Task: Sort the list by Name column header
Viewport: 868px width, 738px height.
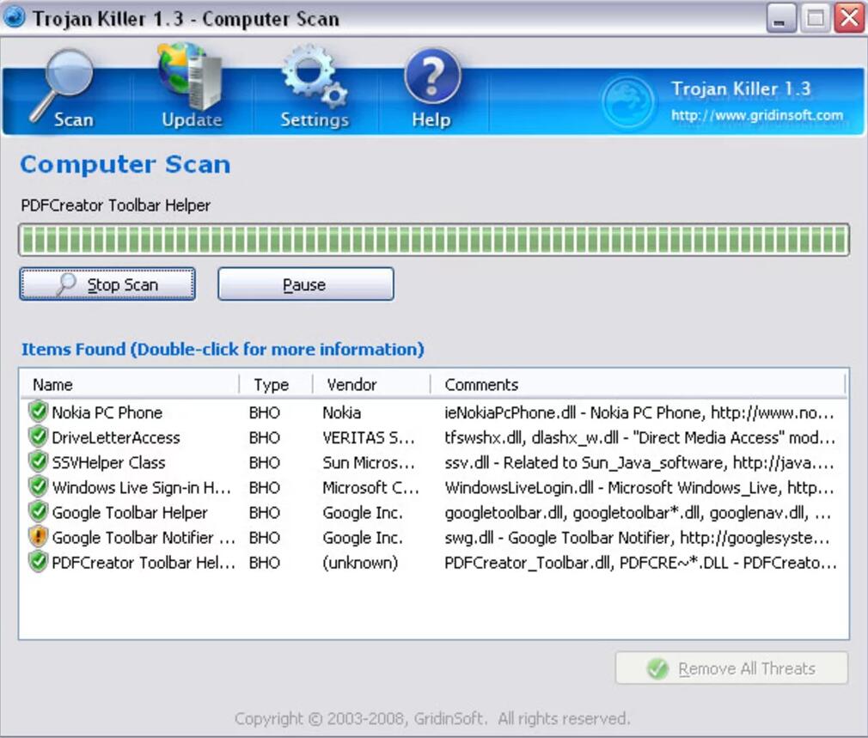Action: pyautogui.click(x=129, y=384)
